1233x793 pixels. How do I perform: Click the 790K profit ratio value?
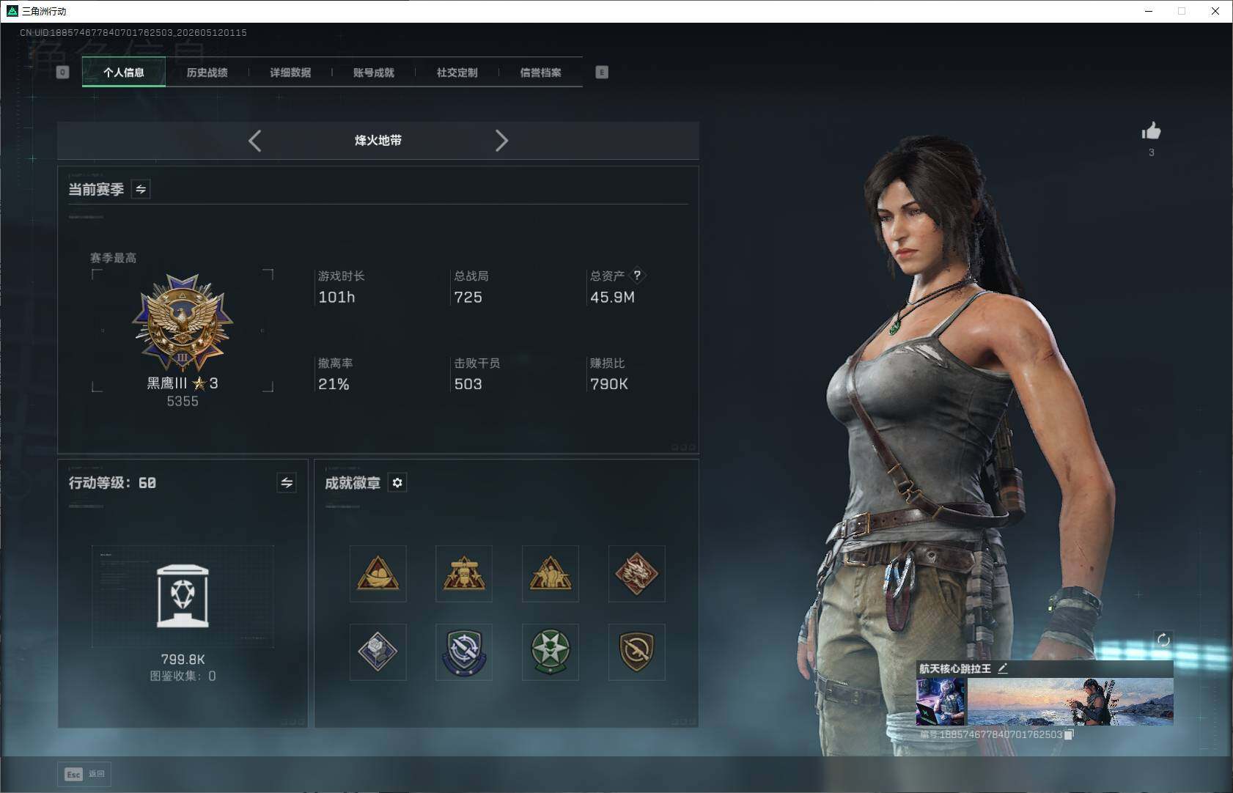point(609,384)
